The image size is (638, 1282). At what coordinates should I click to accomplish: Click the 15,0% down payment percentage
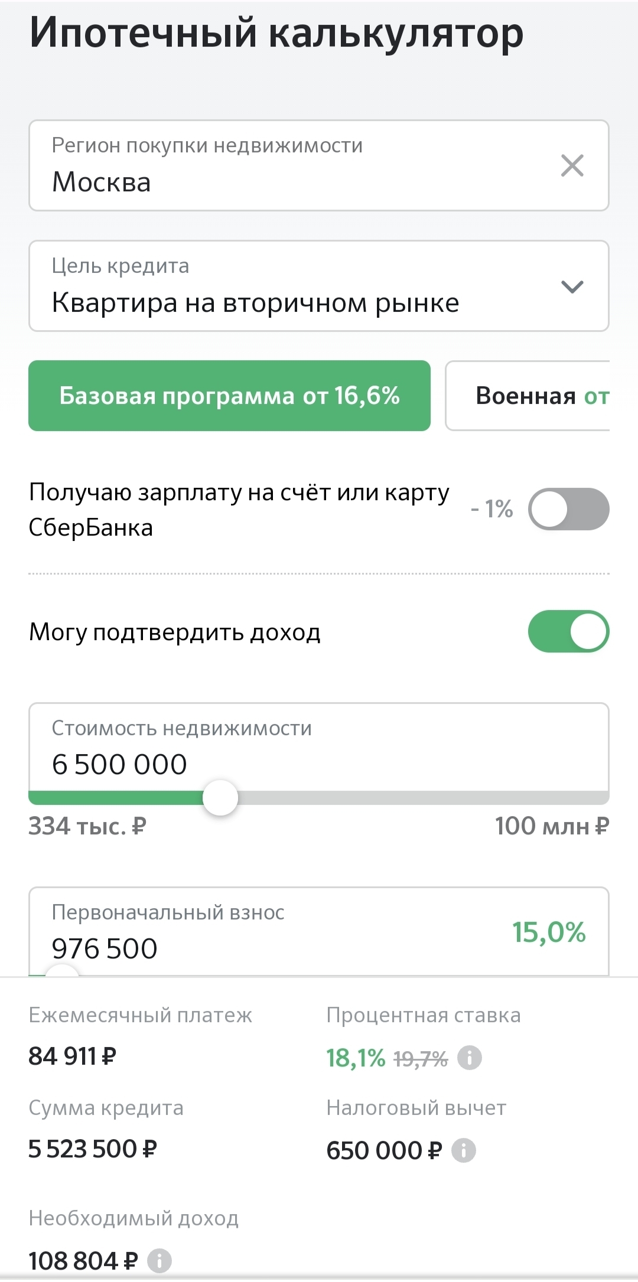coord(548,932)
